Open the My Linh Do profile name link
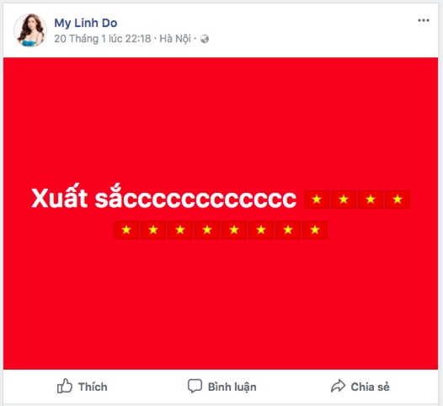The height and width of the screenshot is (406, 443). [86, 24]
